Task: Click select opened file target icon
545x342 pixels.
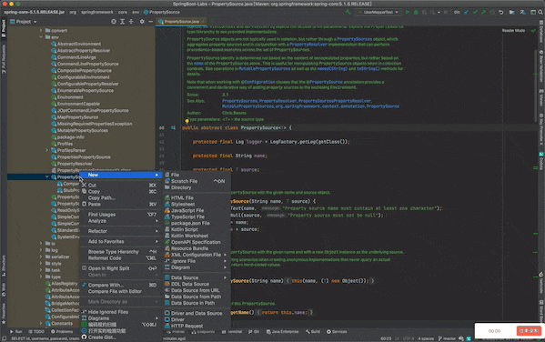Action: (x=114, y=22)
